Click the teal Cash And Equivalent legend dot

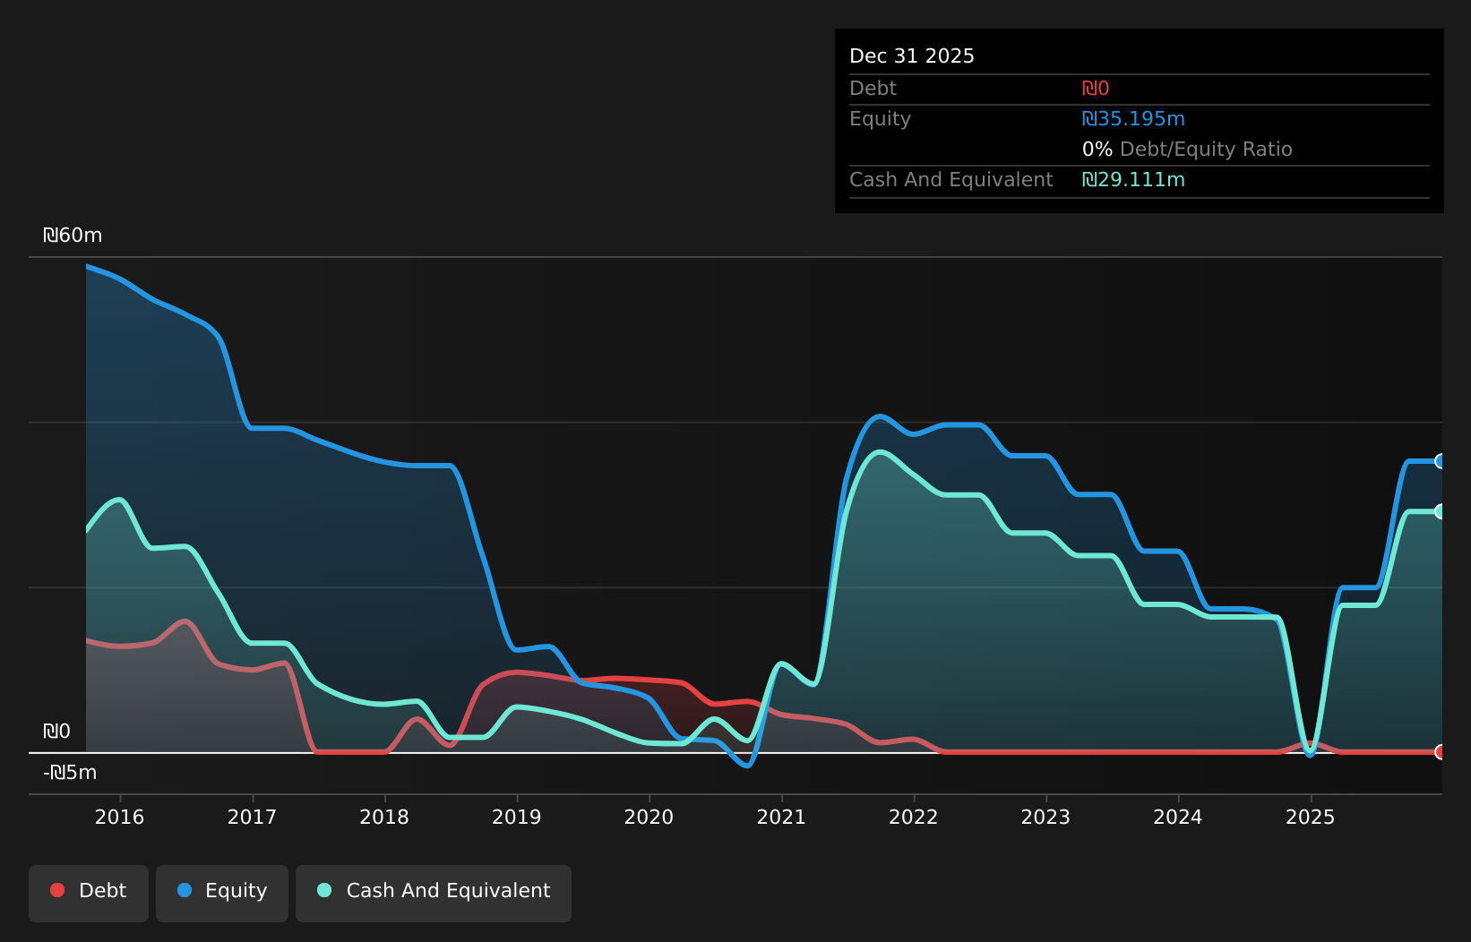coord(324,890)
